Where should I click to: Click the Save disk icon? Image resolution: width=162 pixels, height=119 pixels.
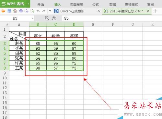point(9,11)
